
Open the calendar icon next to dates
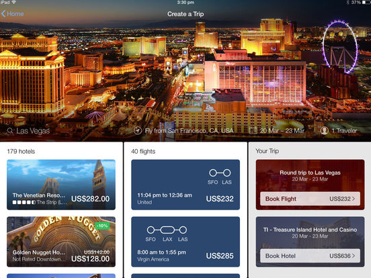(x=253, y=130)
